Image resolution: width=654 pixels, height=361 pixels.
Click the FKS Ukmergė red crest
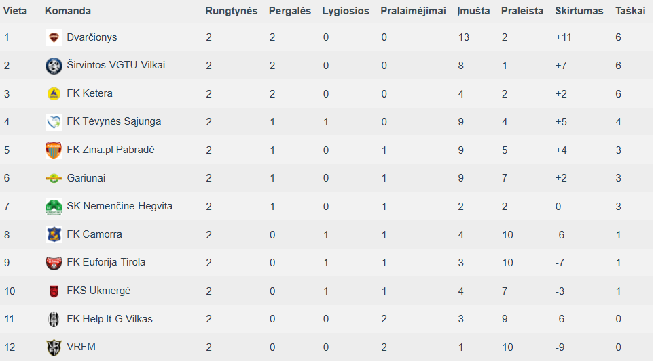pyautogui.click(x=54, y=291)
